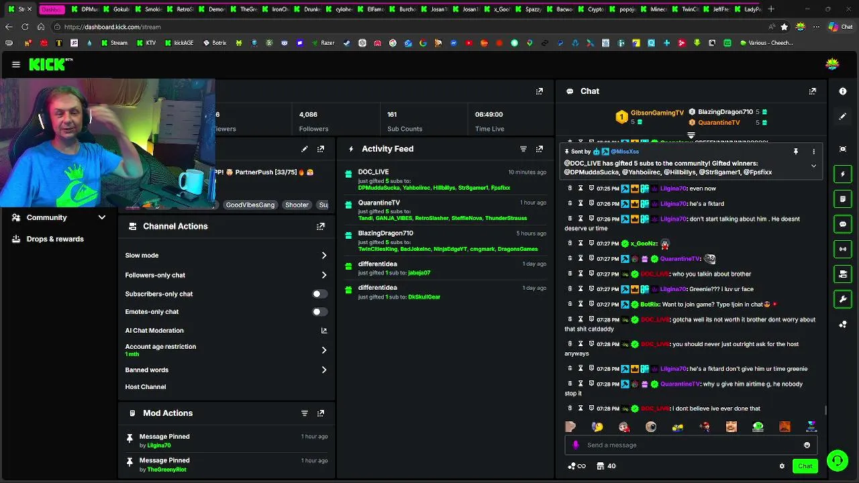
Task: Pop out the stream info panel
Action: 320,149
